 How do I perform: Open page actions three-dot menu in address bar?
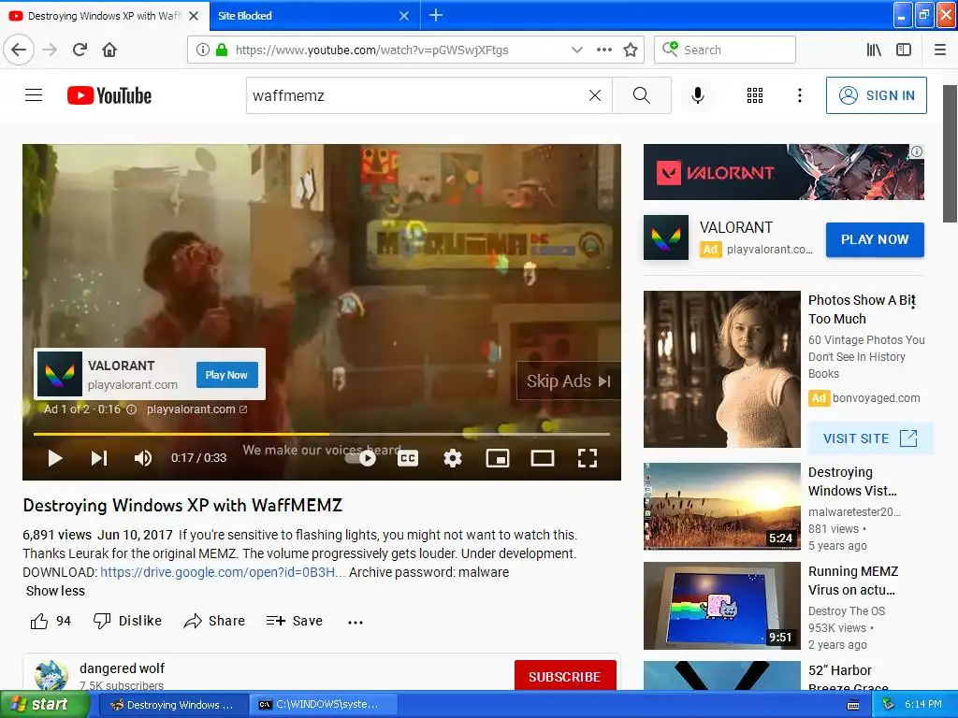coord(603,50)
